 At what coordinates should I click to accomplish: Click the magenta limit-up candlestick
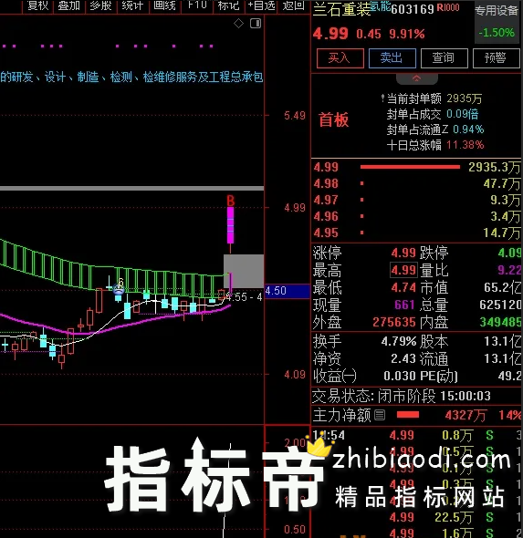point(230,225)
